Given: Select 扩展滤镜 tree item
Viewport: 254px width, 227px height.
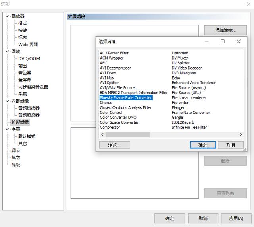Looking at the screenshot, I should (20, 122).
